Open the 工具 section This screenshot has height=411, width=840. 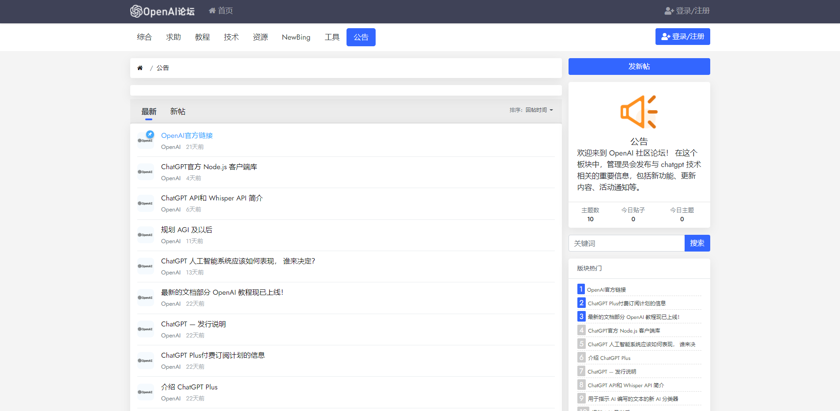[332, 37]
